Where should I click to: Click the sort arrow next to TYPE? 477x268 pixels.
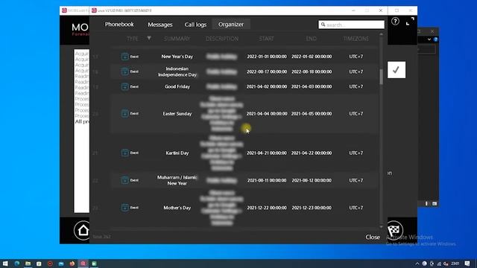click(x=149, y=38)
